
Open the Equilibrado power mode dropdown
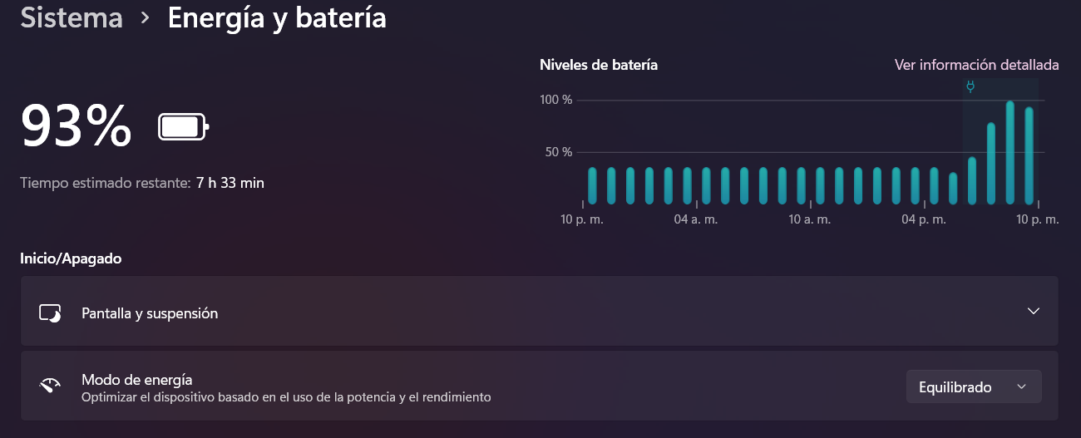tap(973, 387)
